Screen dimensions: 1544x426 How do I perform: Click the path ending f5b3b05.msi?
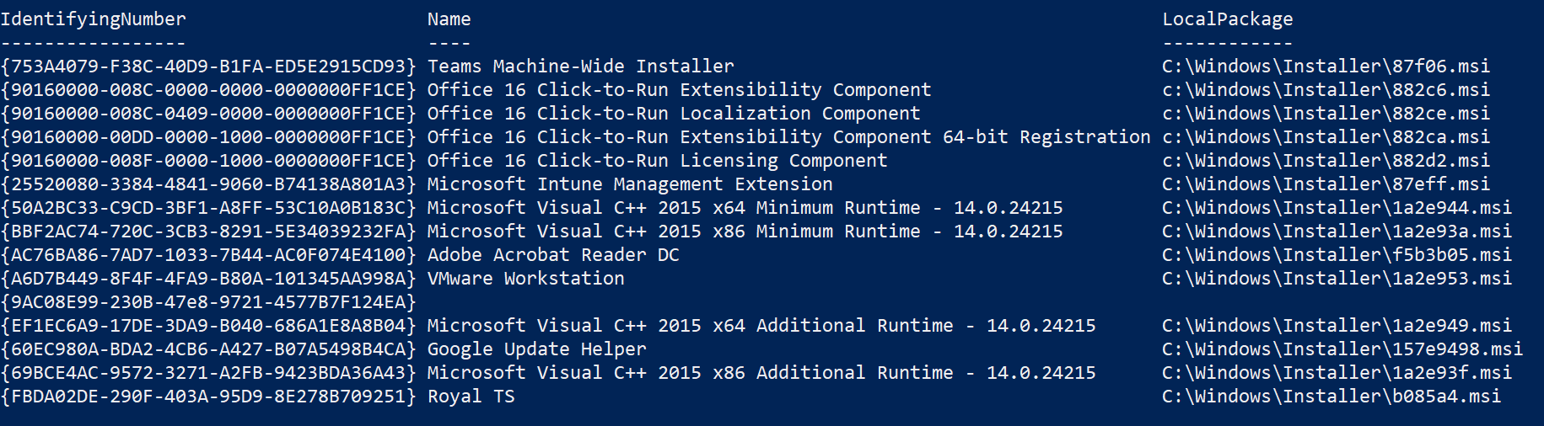1337,255
